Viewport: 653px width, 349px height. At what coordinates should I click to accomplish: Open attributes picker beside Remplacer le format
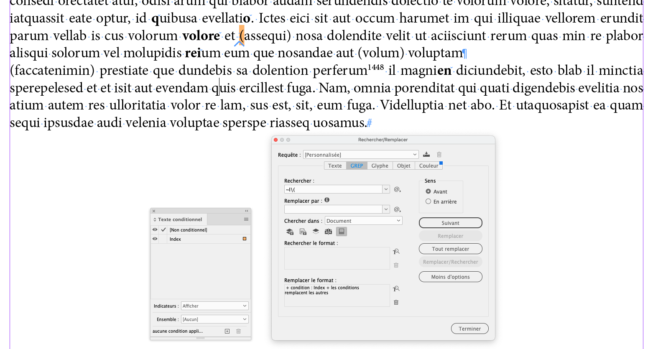396,288
